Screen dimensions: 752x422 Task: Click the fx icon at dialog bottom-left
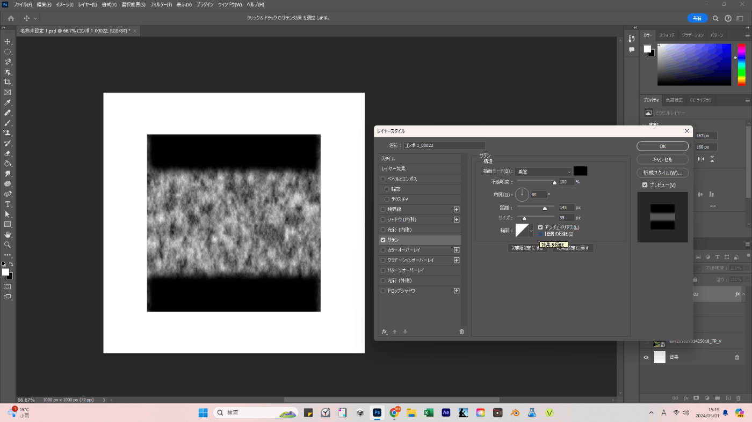pyautogui.click(x=385, y=332)
